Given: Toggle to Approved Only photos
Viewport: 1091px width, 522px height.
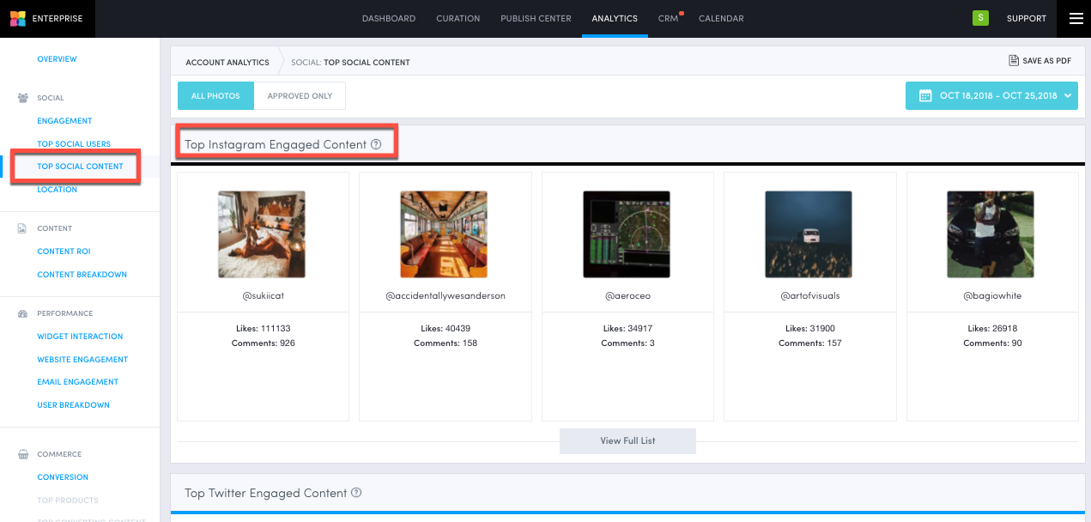Looking at the screenshot, I should click(x=300, y=96).
